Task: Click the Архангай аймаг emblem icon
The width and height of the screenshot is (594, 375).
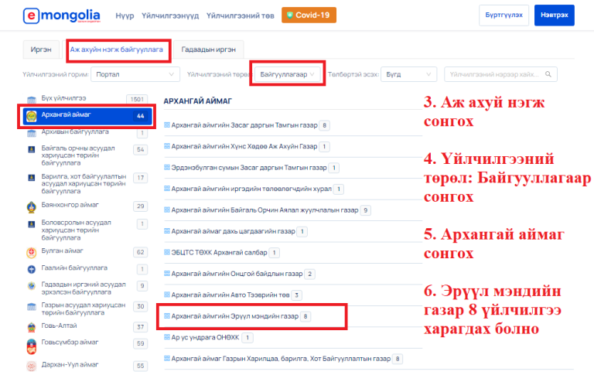Action: coord(32,117)
